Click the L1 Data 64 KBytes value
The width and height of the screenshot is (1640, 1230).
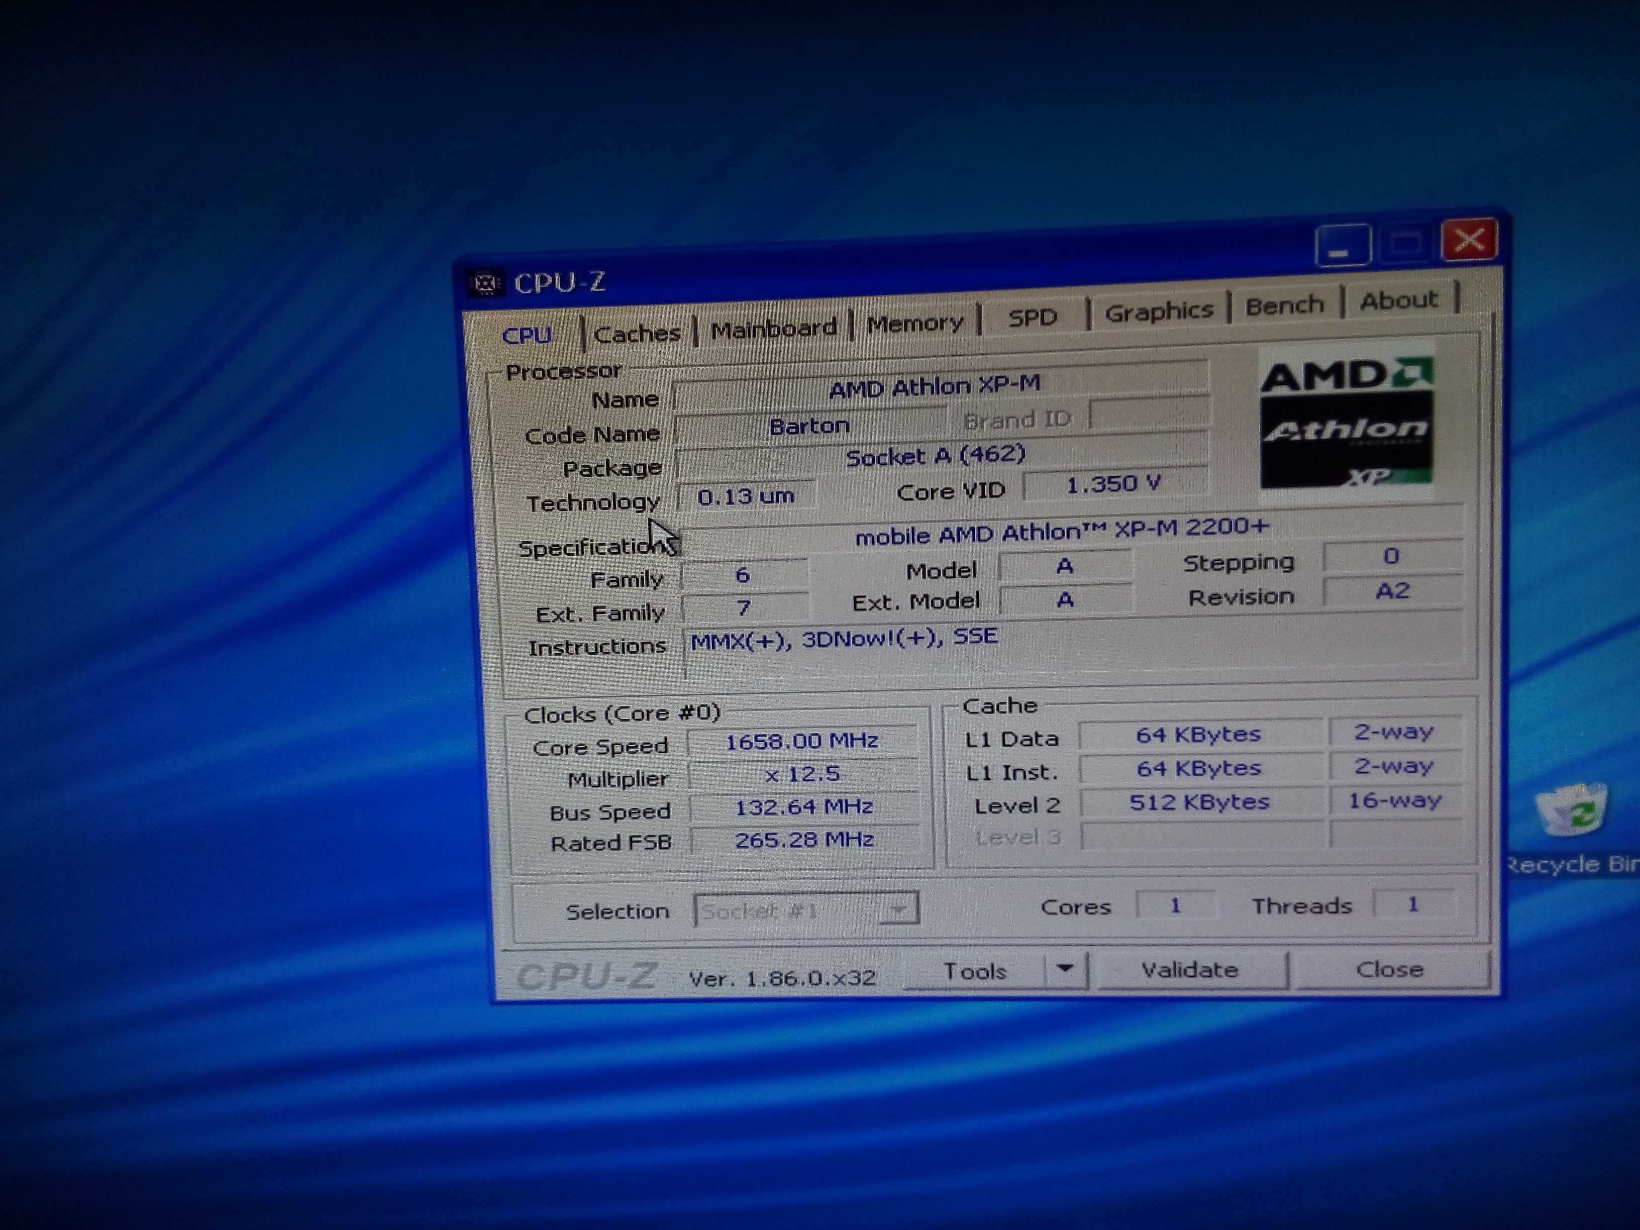[x=1200, y=735]
